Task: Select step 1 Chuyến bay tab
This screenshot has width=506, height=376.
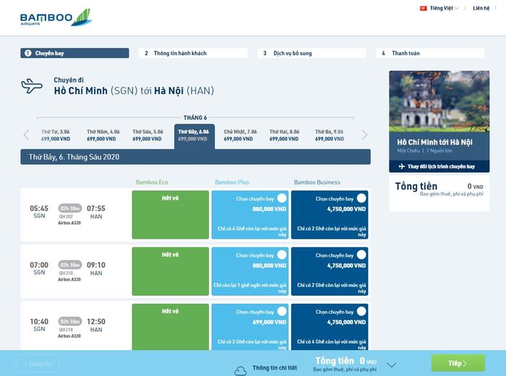Action: [x=74, y=54]
